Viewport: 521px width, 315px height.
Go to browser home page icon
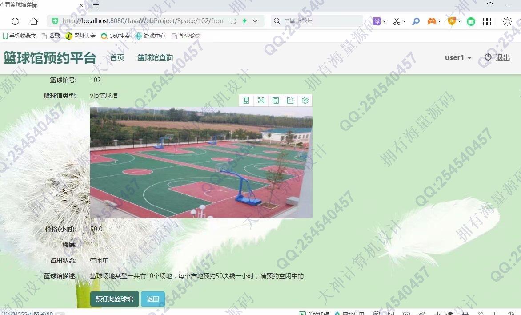point(33,21)
